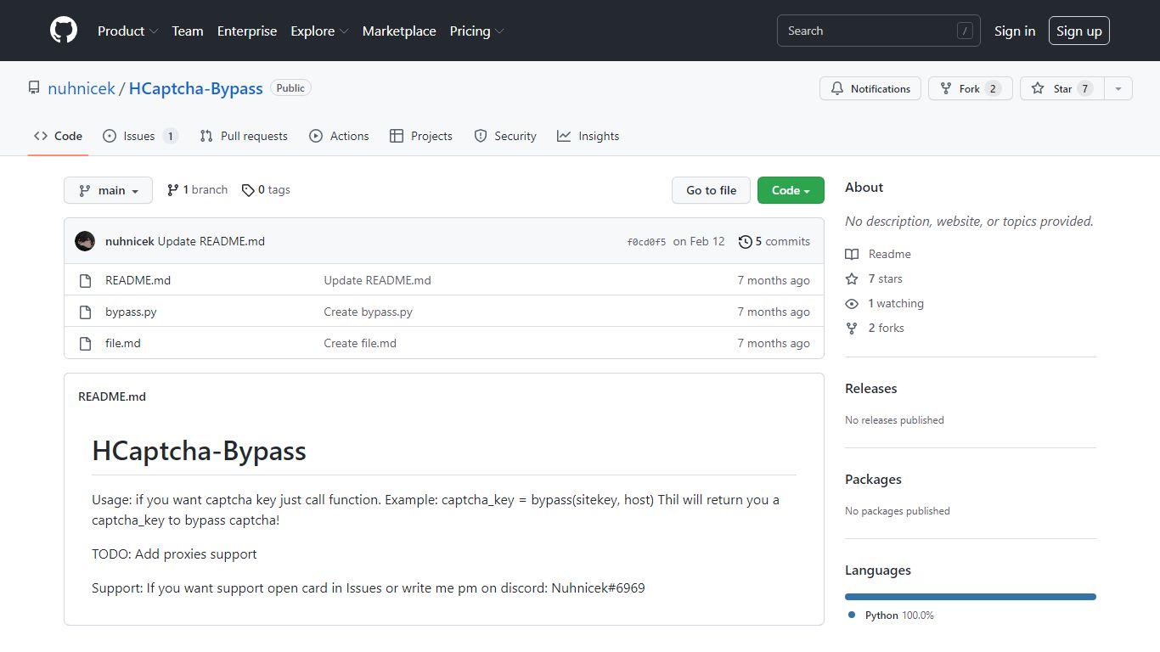Expand the Product menu

(x=127, y=31)
